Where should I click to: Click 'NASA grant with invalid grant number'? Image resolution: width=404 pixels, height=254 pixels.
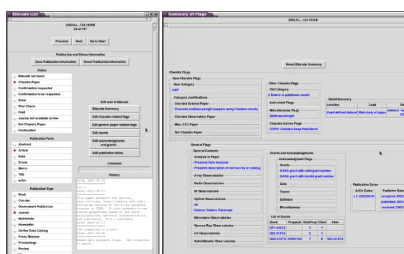307,177
